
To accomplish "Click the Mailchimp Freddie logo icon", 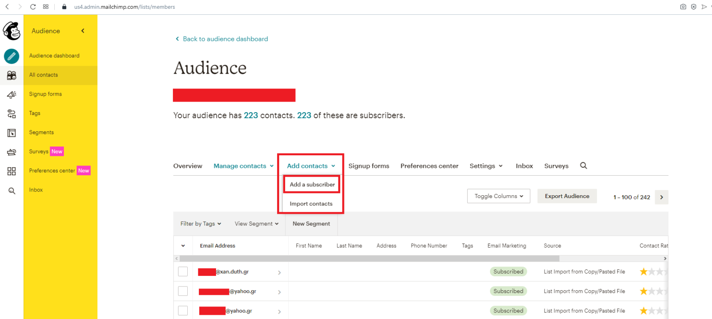I will [x=12, y=31].
